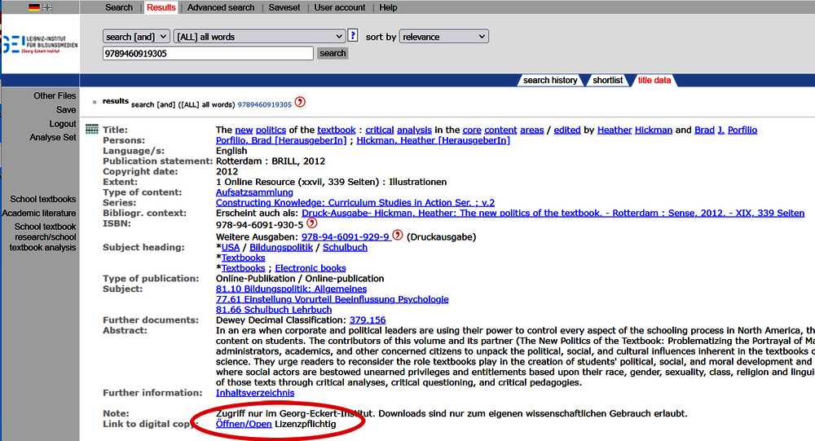Select the Results menu item
This screenshot has width=815, height=441.
point(161,7)
